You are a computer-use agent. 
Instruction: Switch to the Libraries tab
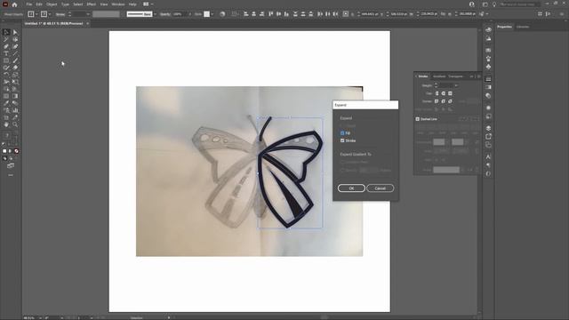pos(523,27)
